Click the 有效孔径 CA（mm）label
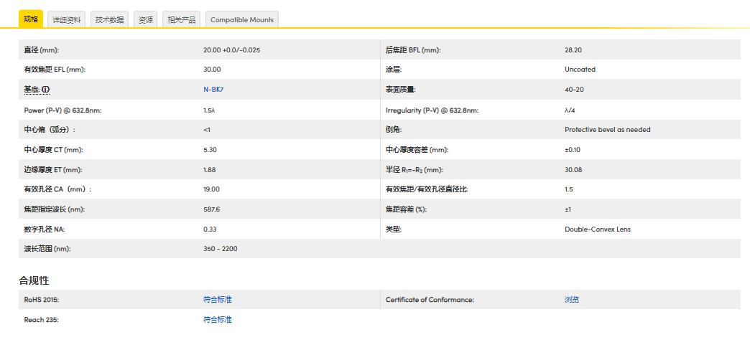 [57, 189]
